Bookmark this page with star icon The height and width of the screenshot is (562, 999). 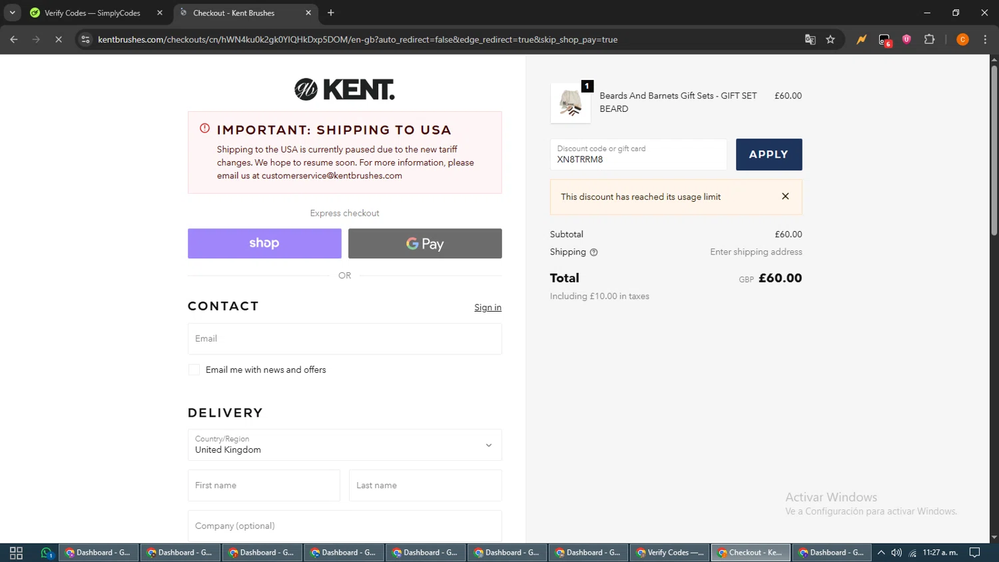(x=831, y=39)
